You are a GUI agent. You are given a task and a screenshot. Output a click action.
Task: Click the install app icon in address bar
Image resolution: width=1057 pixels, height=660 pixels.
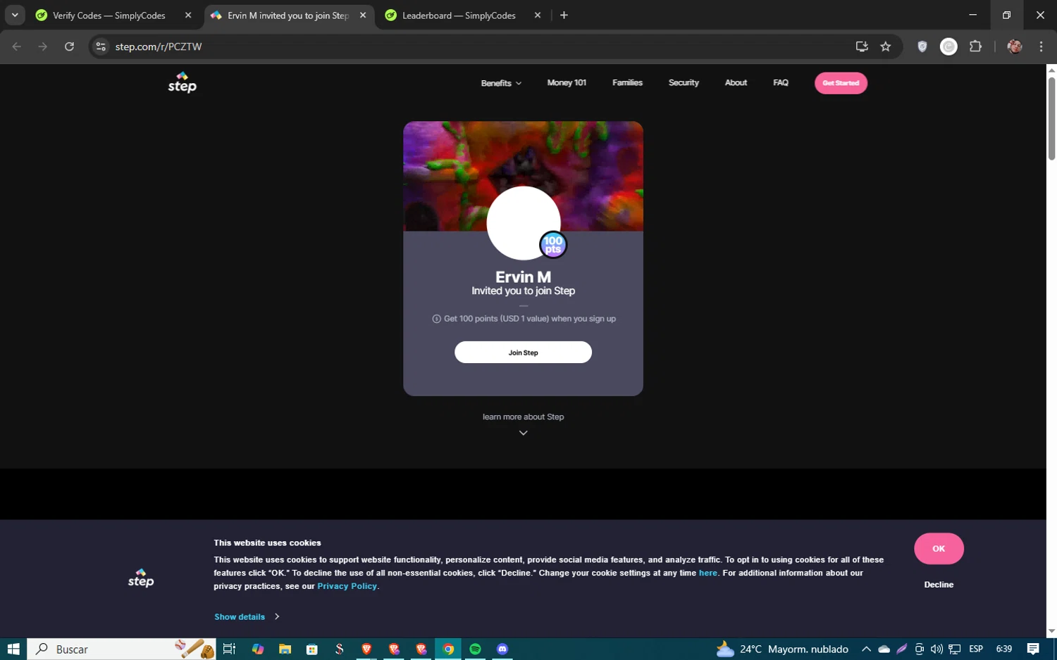[x=862, y=46]
